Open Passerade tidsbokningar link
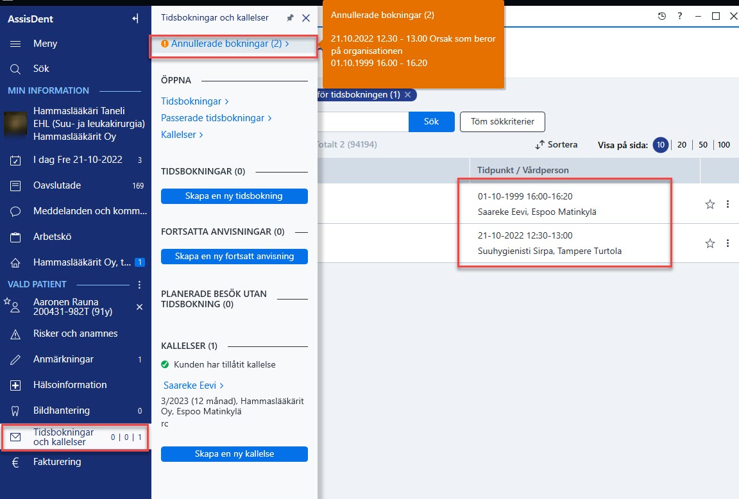 point(216,118)
